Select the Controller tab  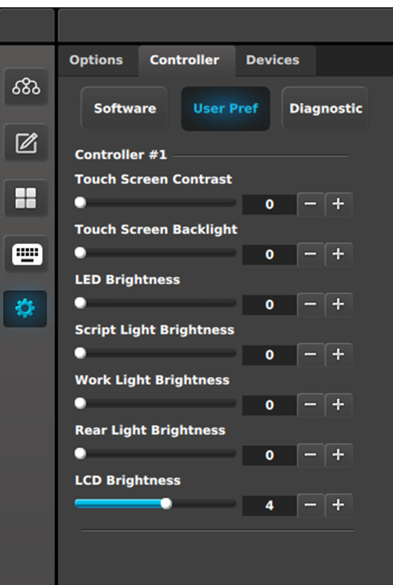[x=185, y=60]
